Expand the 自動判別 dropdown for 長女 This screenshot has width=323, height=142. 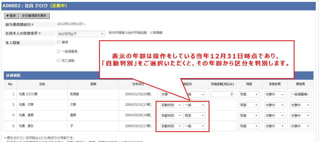(x=171, y=126)
